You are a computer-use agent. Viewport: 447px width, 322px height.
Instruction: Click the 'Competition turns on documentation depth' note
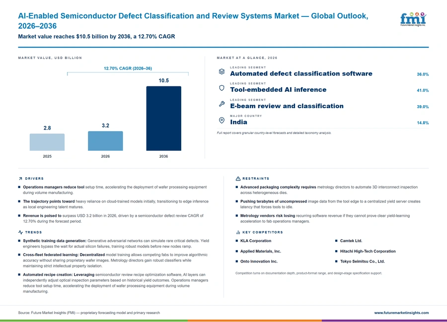[x=309, y=273]
